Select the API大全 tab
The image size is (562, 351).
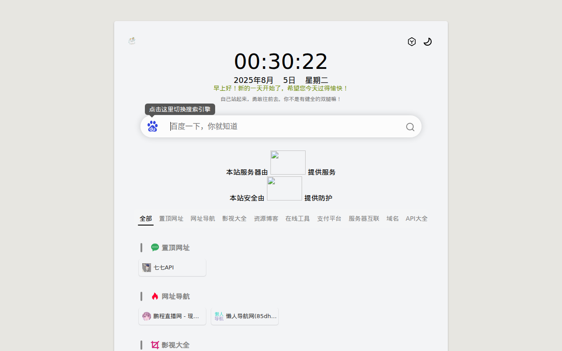(417, 218)
